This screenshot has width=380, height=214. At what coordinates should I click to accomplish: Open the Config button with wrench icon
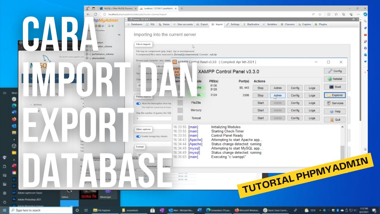coord(335,71)
